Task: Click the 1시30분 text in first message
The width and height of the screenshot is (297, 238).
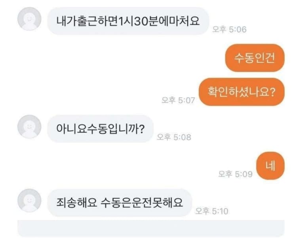Action: click(133, 21)
